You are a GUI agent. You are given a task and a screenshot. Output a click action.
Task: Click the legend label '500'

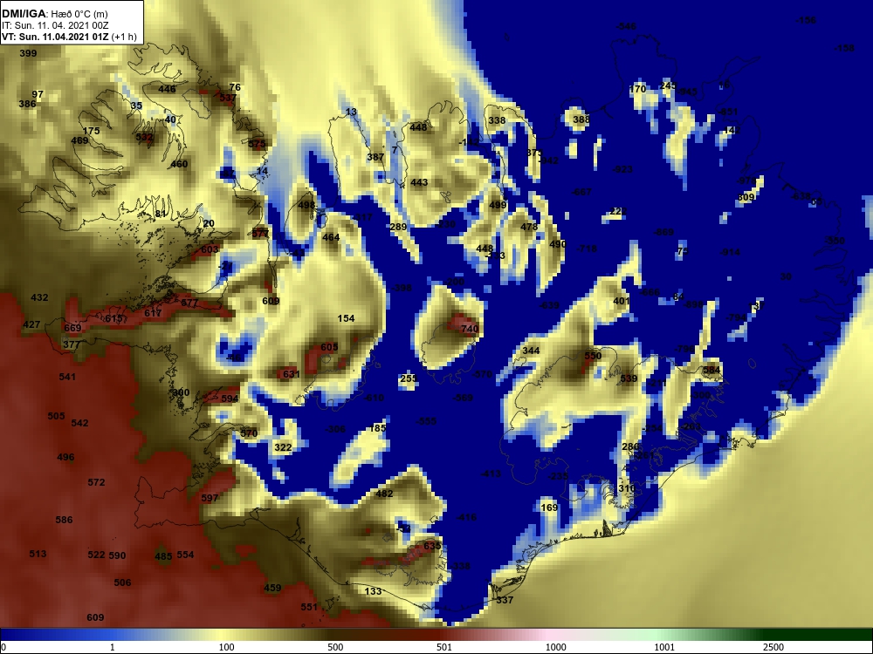[x=335, y=647]
